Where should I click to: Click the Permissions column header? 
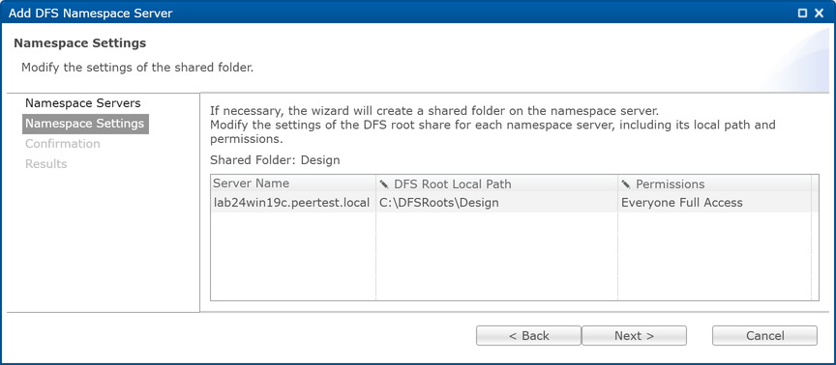click(x=714, y=183)
